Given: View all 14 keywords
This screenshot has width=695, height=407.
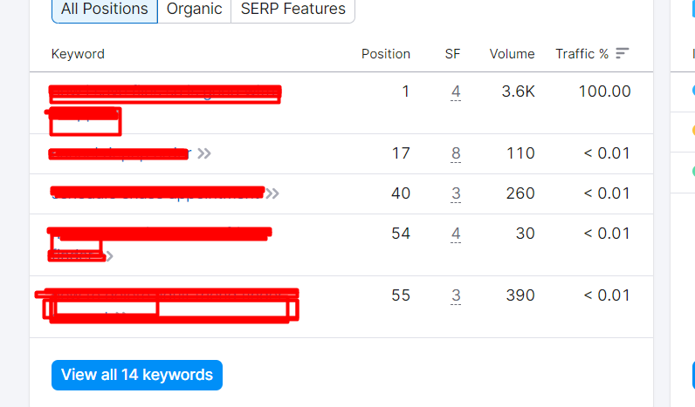Looking at the screenshot, I should coord(137,375).
